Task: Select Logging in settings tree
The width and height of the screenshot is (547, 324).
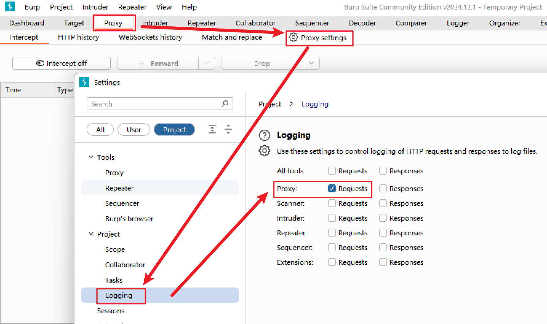Action: tap(160, 295)
